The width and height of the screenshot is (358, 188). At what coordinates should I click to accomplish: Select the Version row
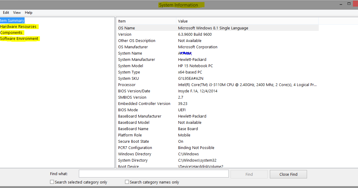[217, 34]
